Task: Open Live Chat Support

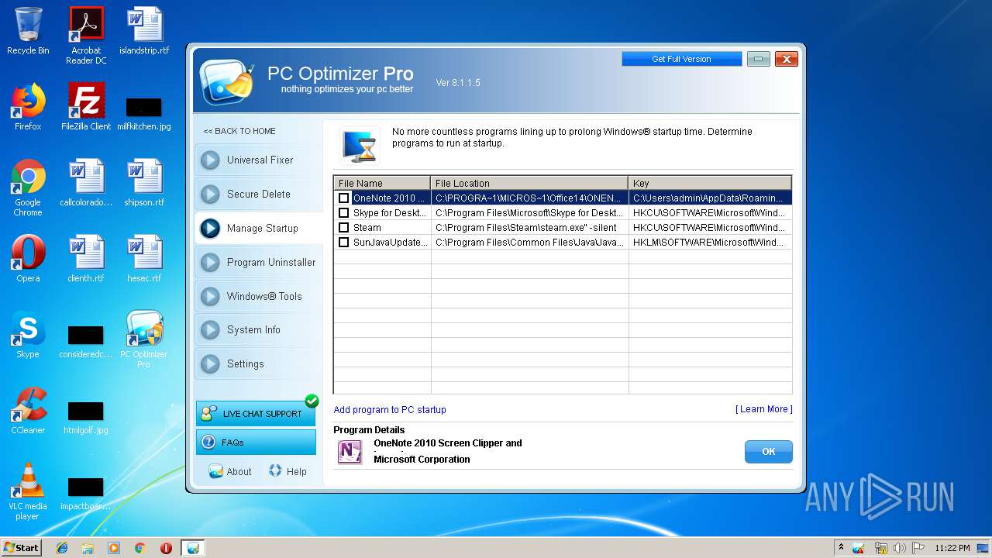Action: (256, 414)
